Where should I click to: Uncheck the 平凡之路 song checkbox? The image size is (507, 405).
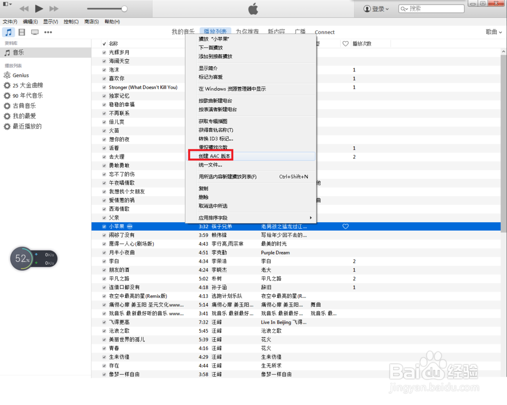point(104,278)
